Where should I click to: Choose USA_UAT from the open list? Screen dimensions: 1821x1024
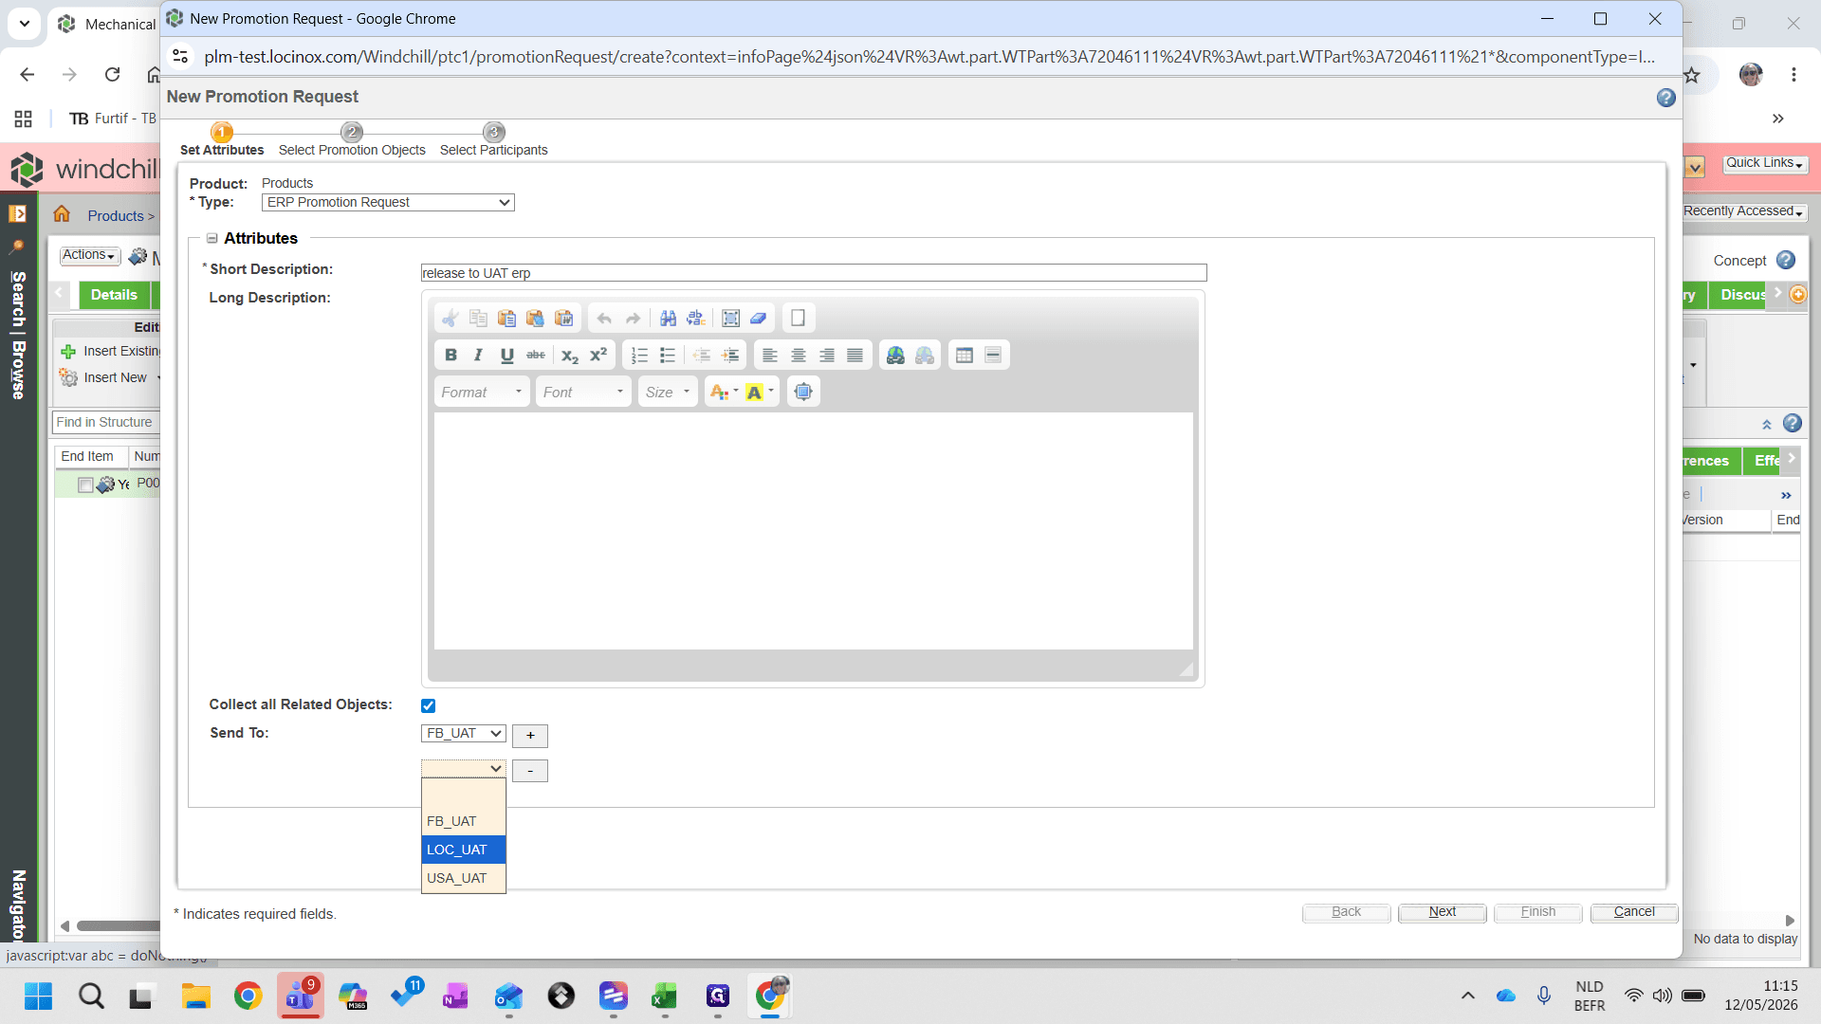click(x=463, y=878)
